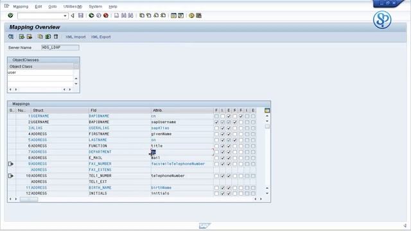Screen dimensions: 411x231
Task: Click second icon in Mapping Overview toolbar
Action: point(22,37)
